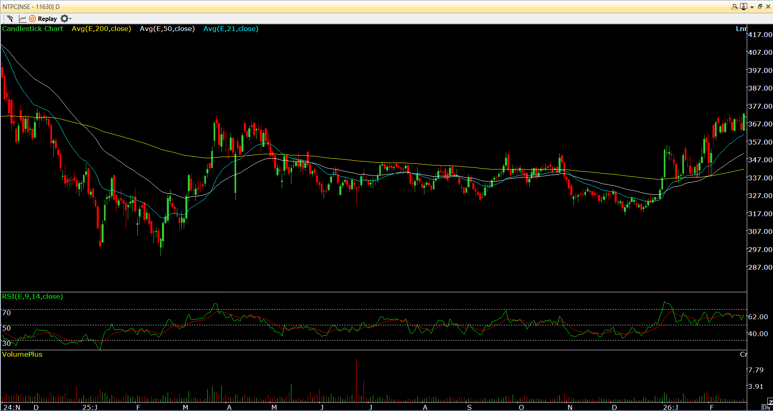Viewport: 773px width, 411px height.
Task: Select the crosshair pointer tool
Action: tap(10, 19)
